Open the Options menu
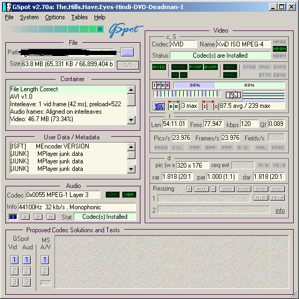Screen dimensions: 299x299 (x=55, y=17)
